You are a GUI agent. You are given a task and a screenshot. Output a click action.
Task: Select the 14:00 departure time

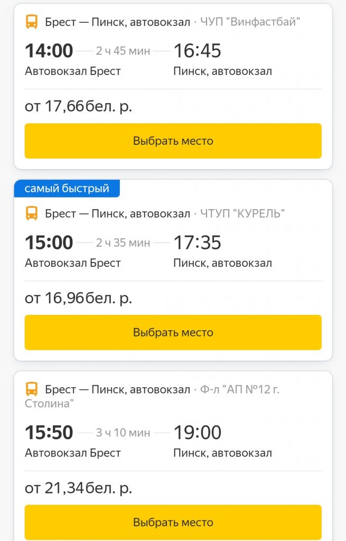click(49, 51)
